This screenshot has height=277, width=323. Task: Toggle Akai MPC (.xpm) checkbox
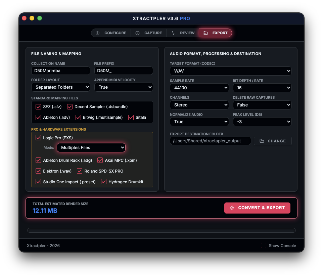pos(100,160)
